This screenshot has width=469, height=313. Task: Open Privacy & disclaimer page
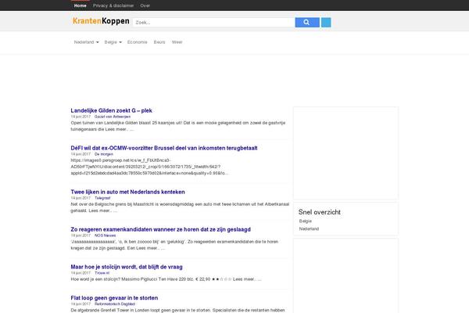point(113,5)
